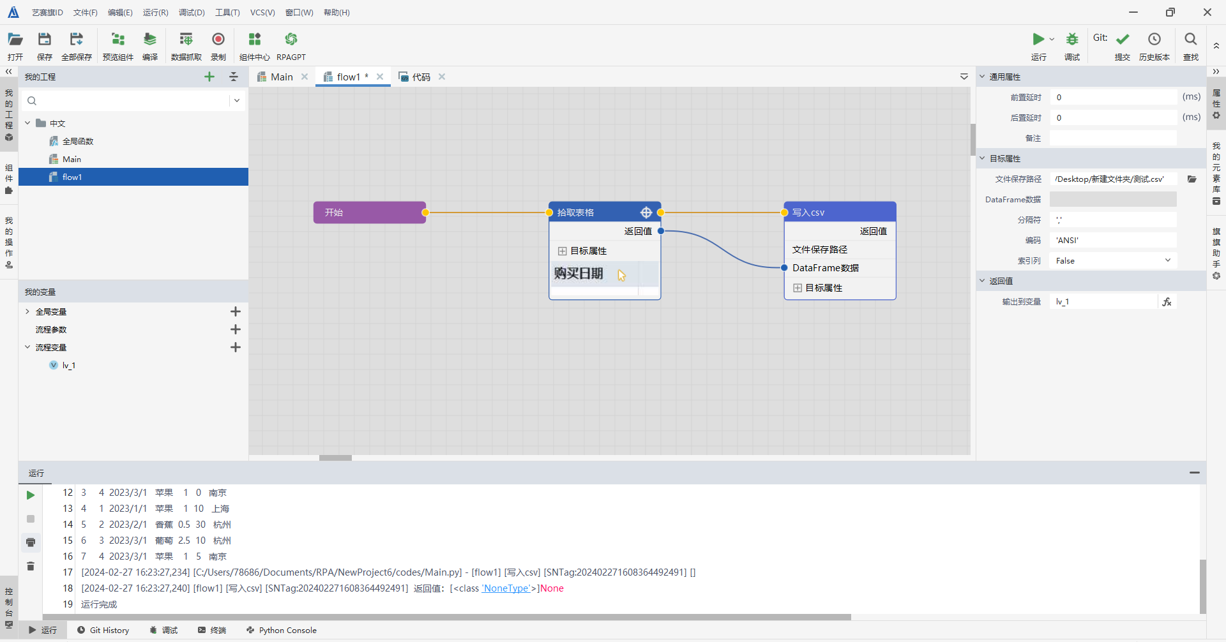Screen dimensions: 1226x642
Task: Minimize the 运行 output panel
Action: point(1195,473)
